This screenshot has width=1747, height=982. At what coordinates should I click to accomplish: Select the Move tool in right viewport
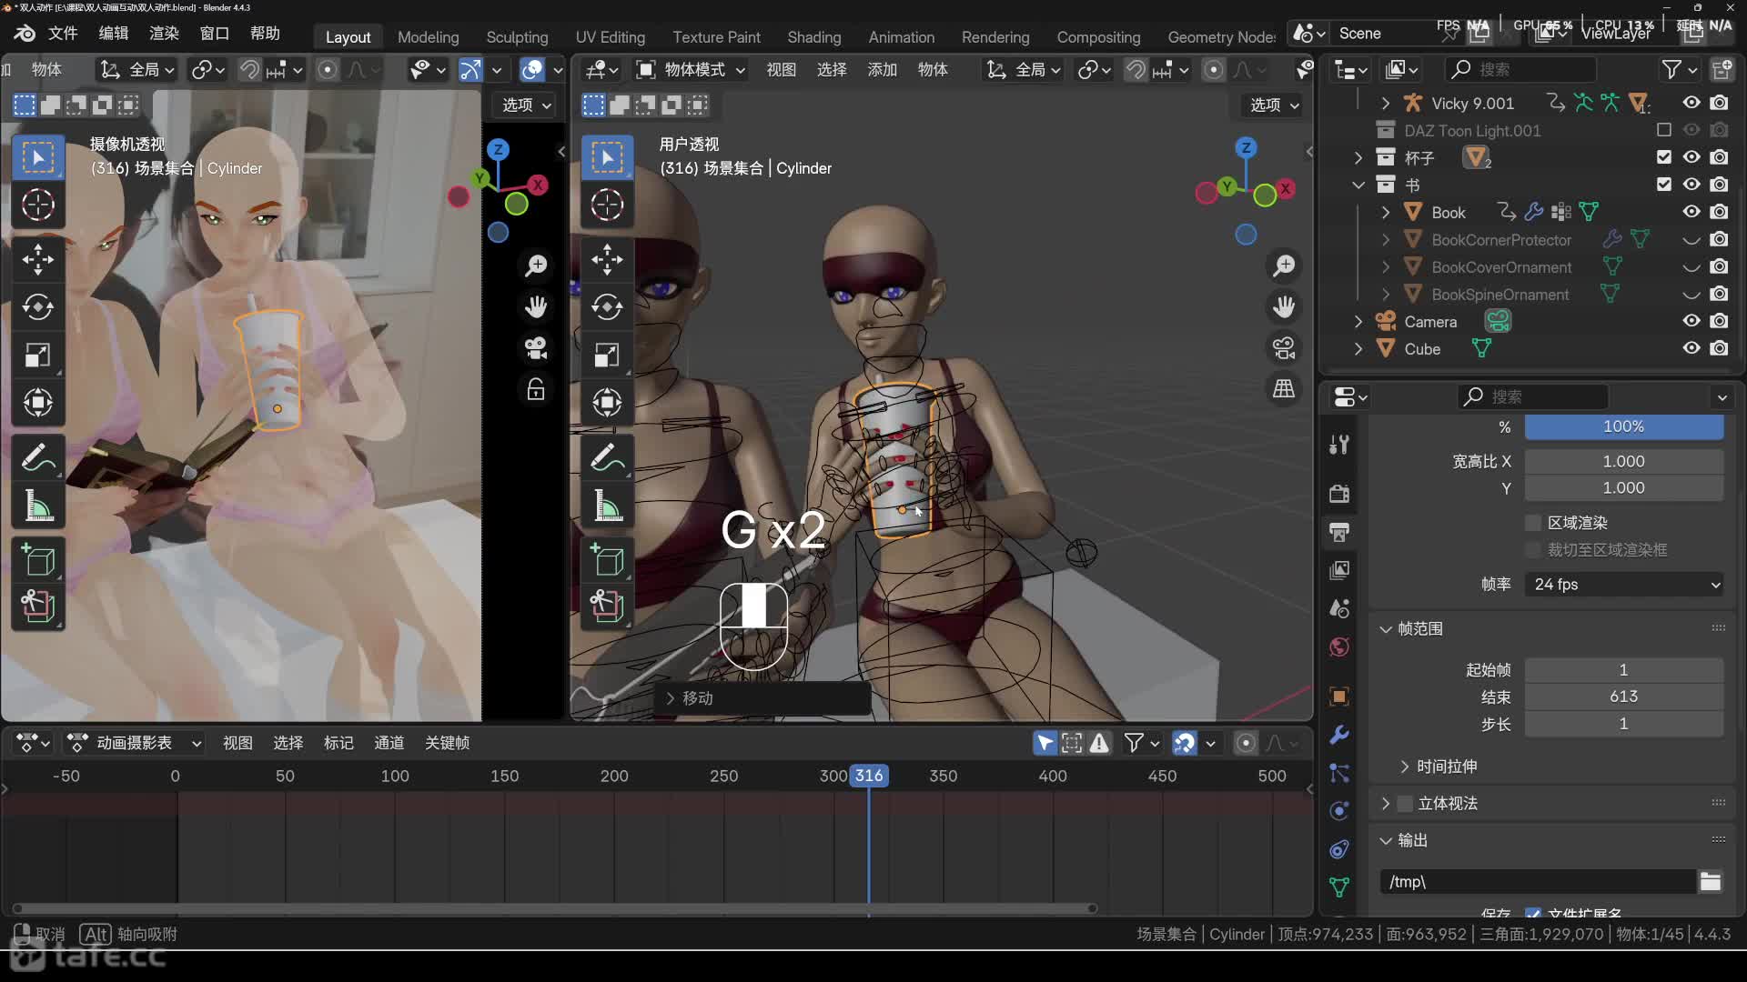click(607, 259)
